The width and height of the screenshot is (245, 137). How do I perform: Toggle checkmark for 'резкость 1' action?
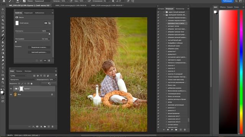[158, 108]
